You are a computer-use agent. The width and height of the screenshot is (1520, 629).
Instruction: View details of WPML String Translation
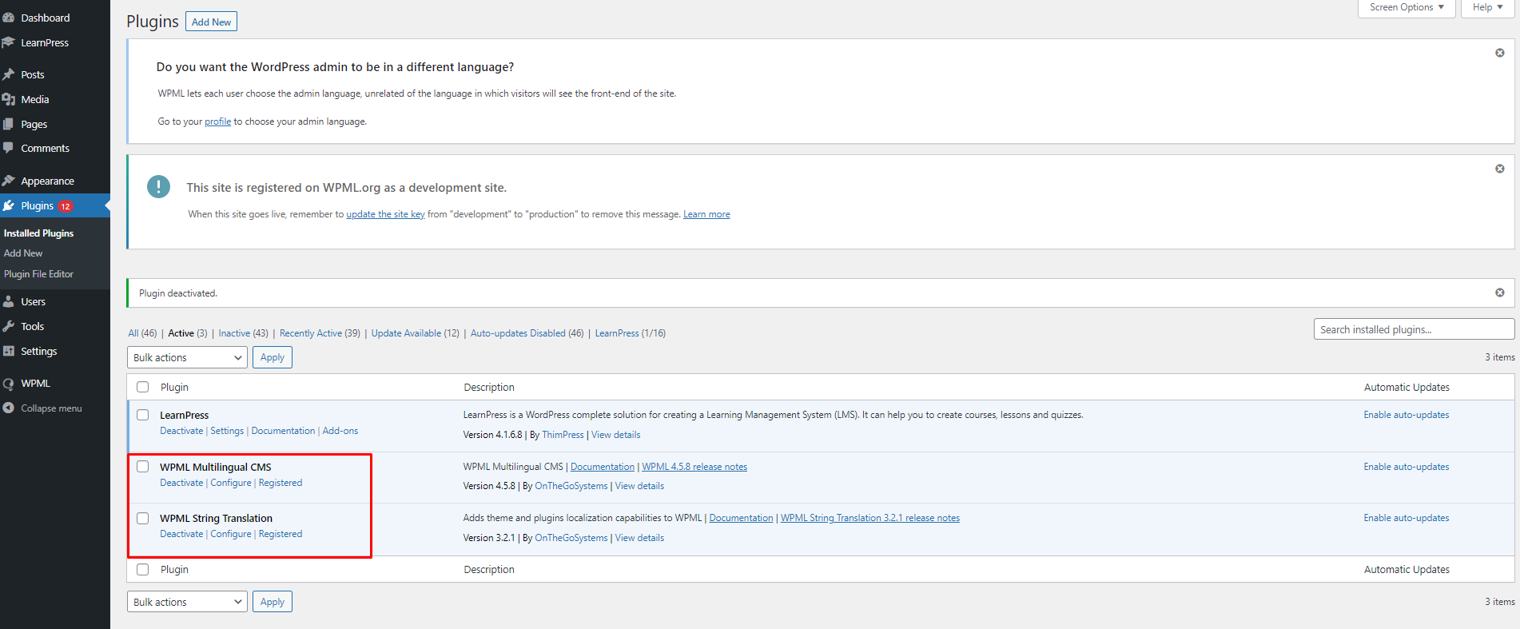639,538
